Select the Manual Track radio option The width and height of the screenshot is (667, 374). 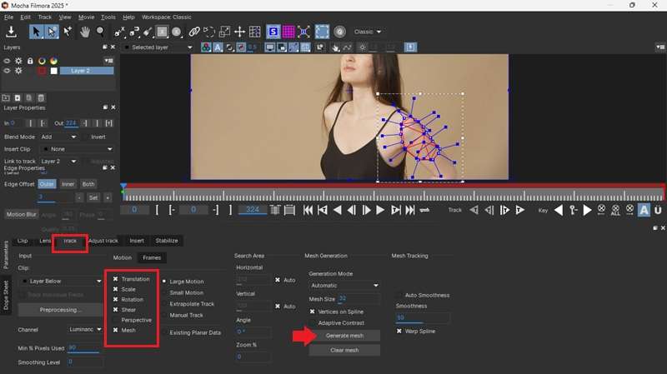tap(164, 316)
